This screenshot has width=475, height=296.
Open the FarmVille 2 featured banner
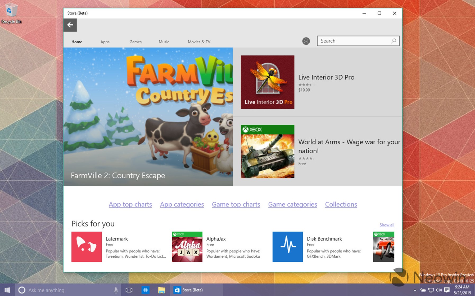[x=148, y=117]
